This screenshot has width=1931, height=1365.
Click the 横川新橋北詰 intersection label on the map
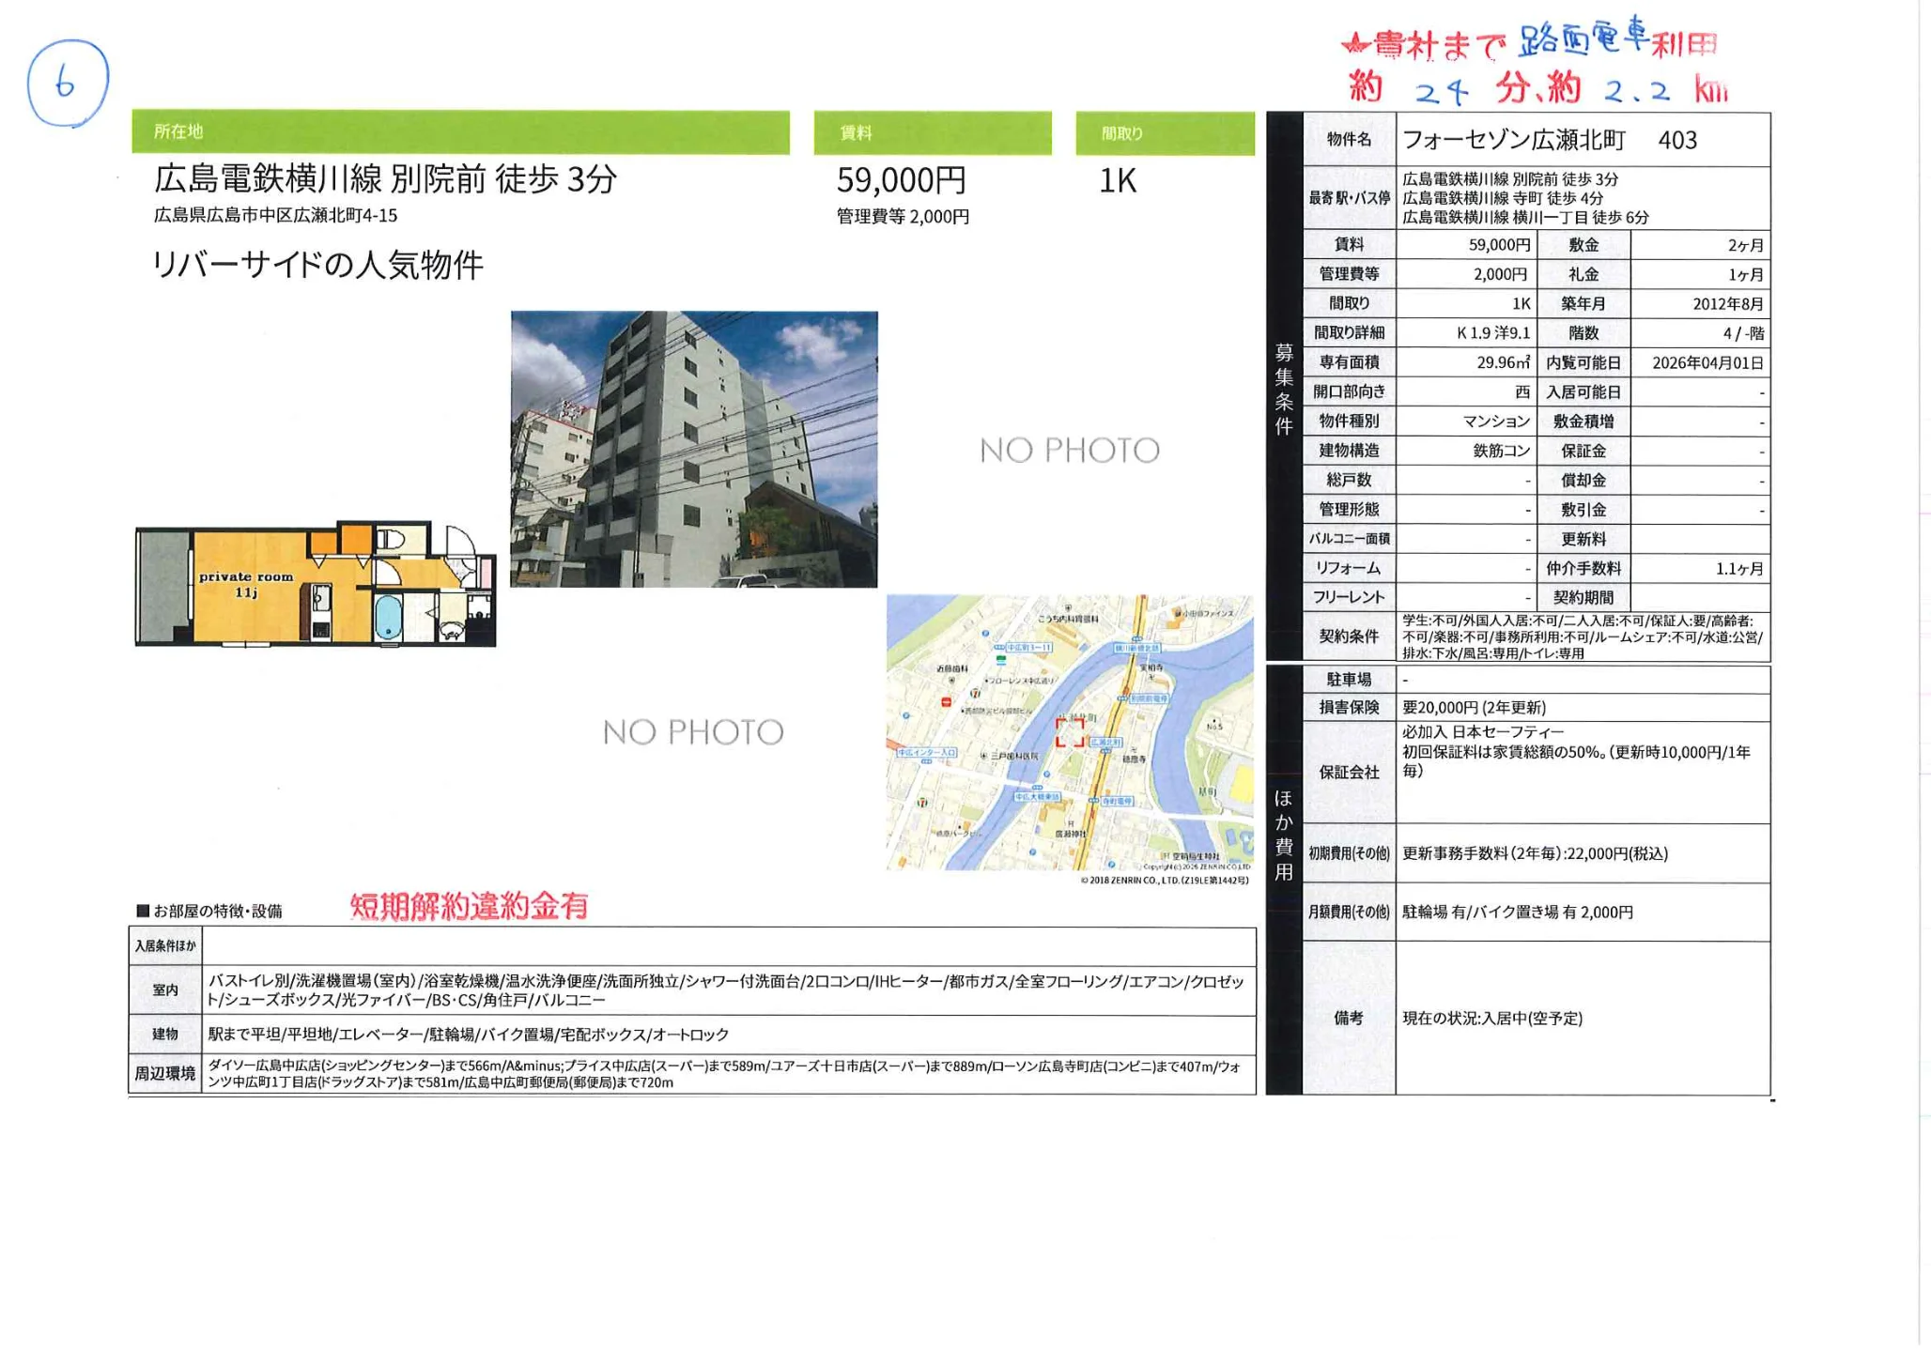pos(1136,648)
